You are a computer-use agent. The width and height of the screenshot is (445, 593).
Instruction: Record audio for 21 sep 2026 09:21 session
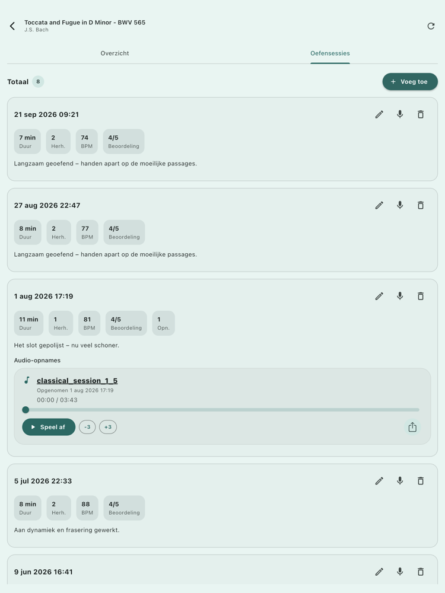coord(400,114)
